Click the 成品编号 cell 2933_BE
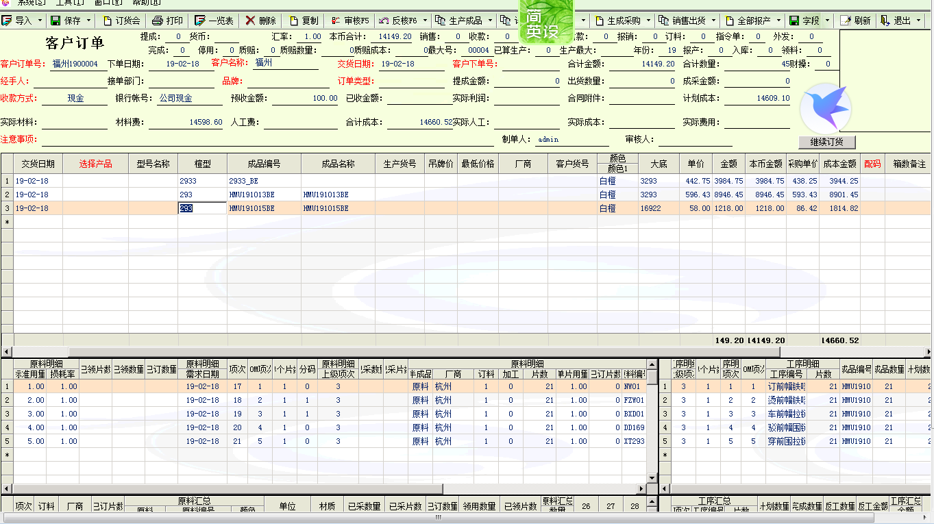Viewport: 934px width, 524px height. (x=264, y=181)
